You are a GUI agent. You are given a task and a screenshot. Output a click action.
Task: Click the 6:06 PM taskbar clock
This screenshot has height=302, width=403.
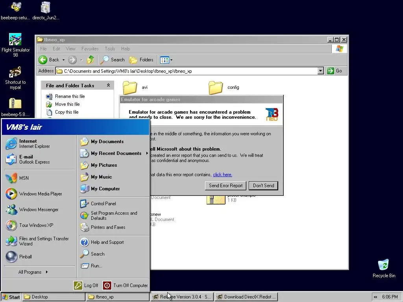[x=390, y=297]
